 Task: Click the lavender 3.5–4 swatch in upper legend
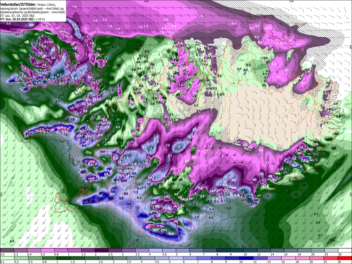142,251
